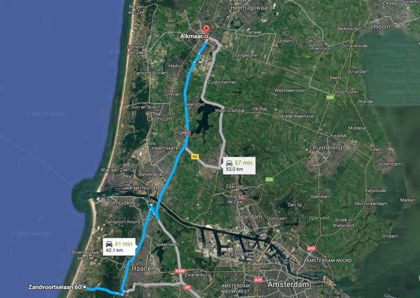Click the Haarlem city label
This screenshot has width=420, height=298.
coord(144,269)
